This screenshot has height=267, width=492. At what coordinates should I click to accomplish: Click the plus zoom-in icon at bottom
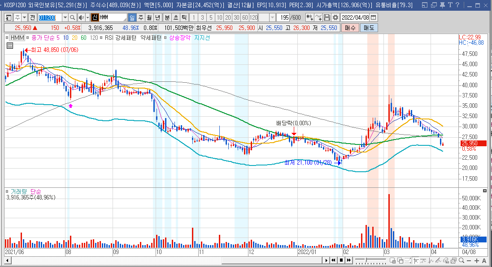[x=477, y=260]
